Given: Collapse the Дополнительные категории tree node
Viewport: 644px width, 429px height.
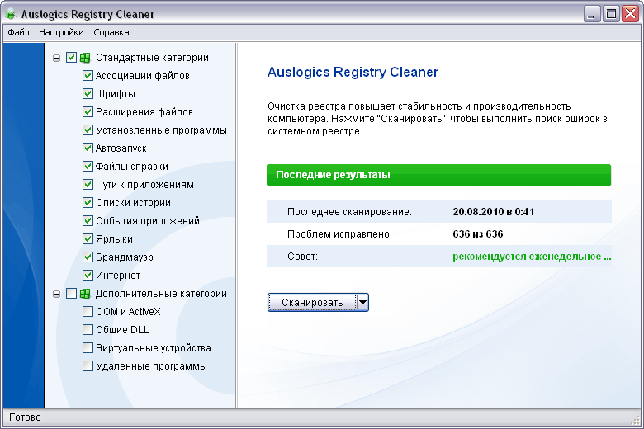Looking at the screenshot, I should click(57, 294).
